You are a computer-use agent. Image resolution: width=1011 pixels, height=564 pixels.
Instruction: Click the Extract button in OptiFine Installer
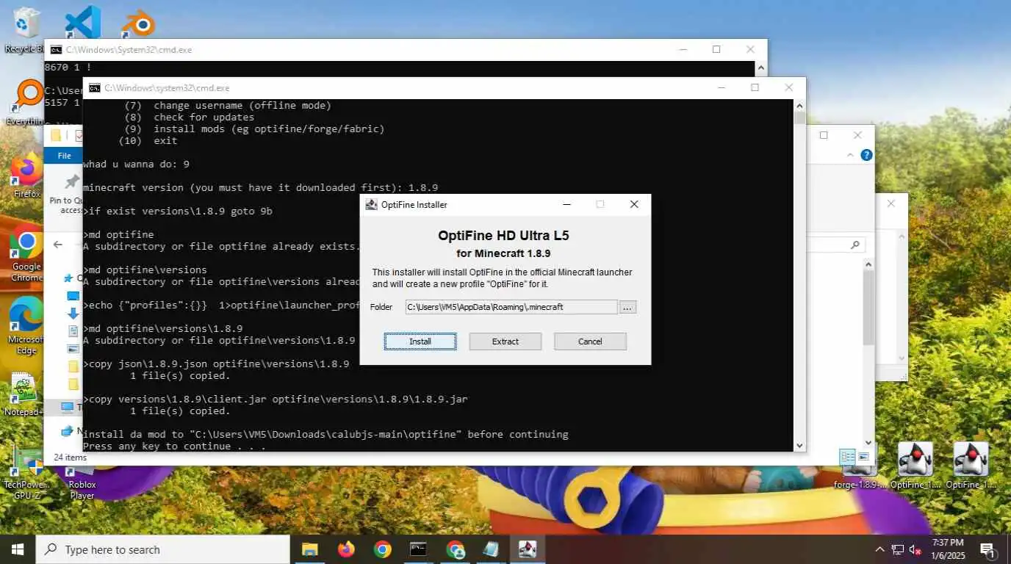[x=505, y=341]
